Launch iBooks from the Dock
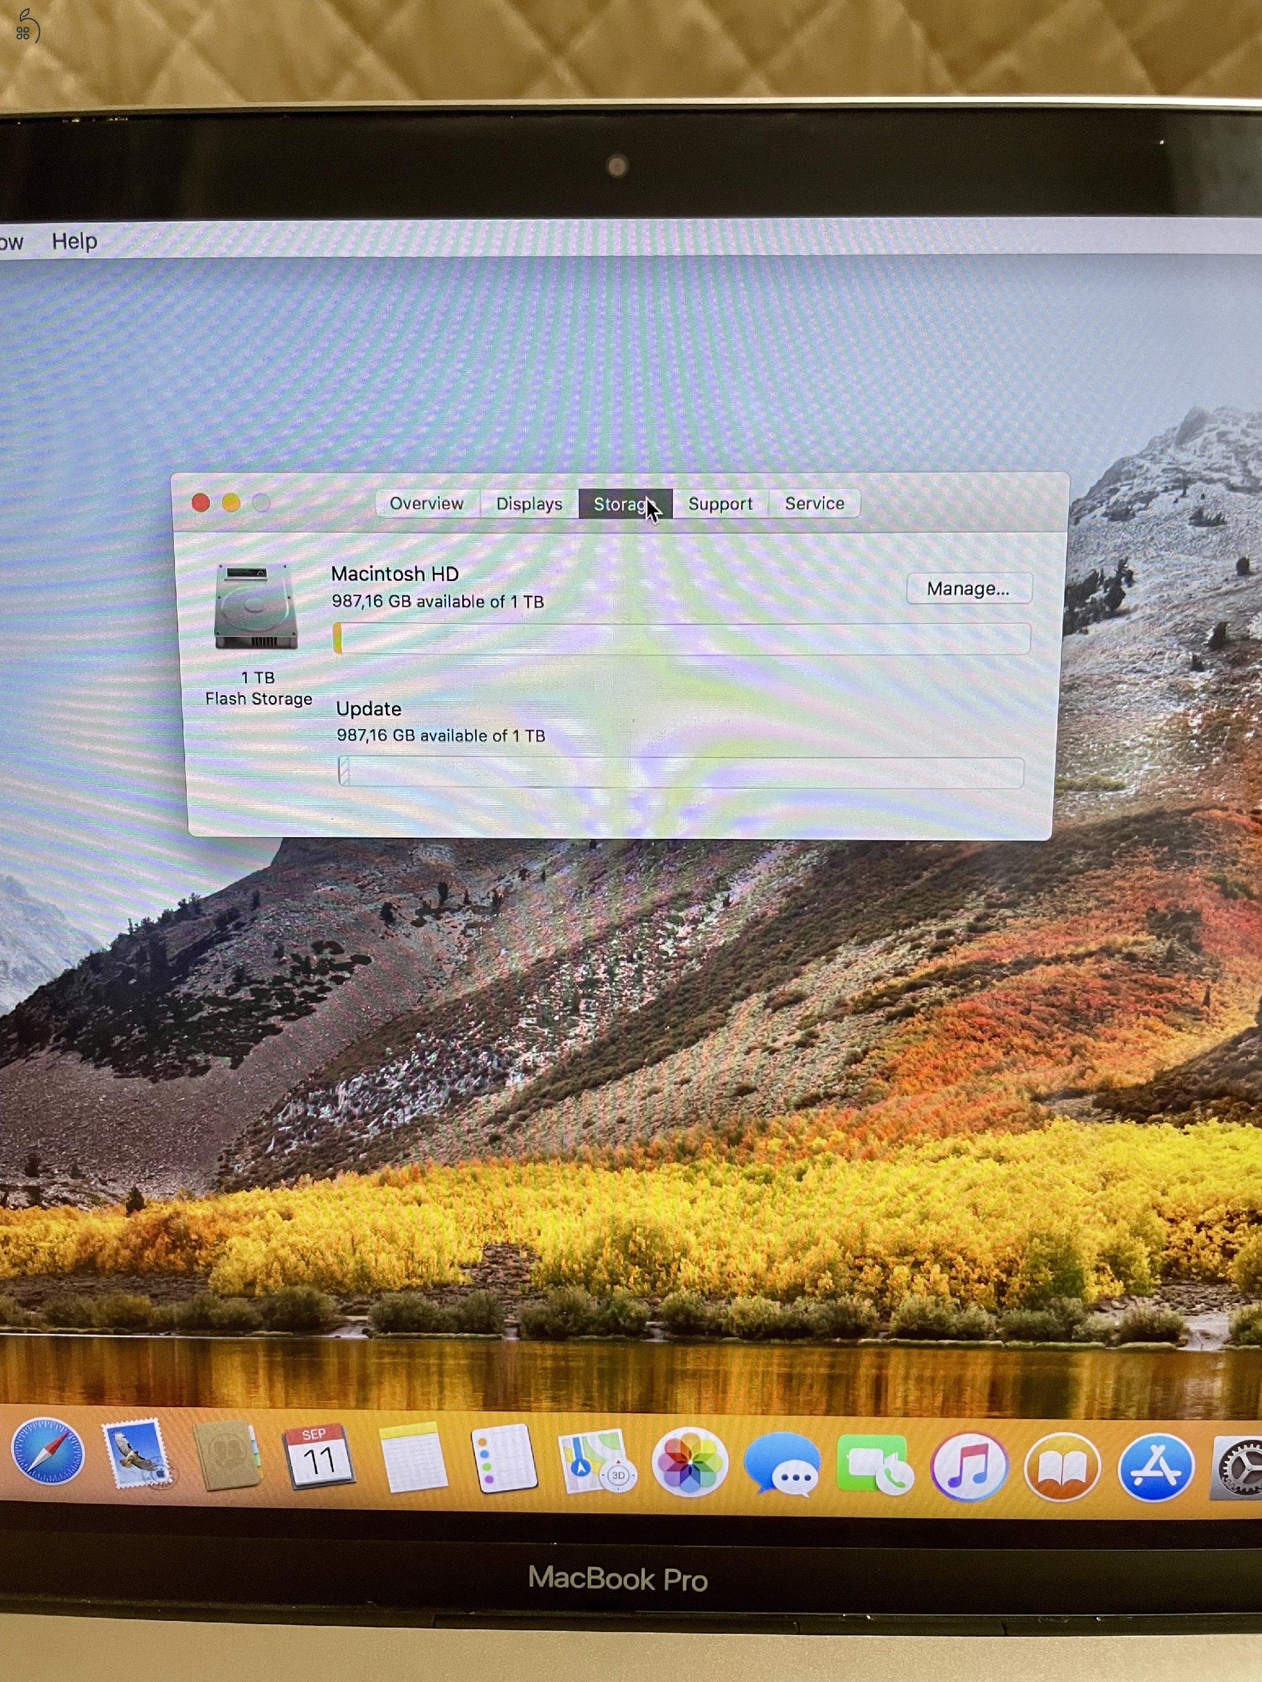Image resolution: width=1262 pixels, height=1682 pixels. point(1062,1467)
